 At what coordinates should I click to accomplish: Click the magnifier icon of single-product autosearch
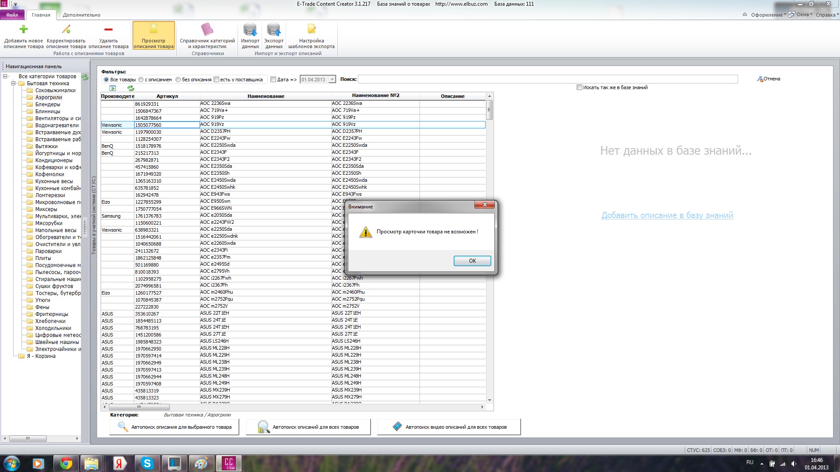pos(123,427)
